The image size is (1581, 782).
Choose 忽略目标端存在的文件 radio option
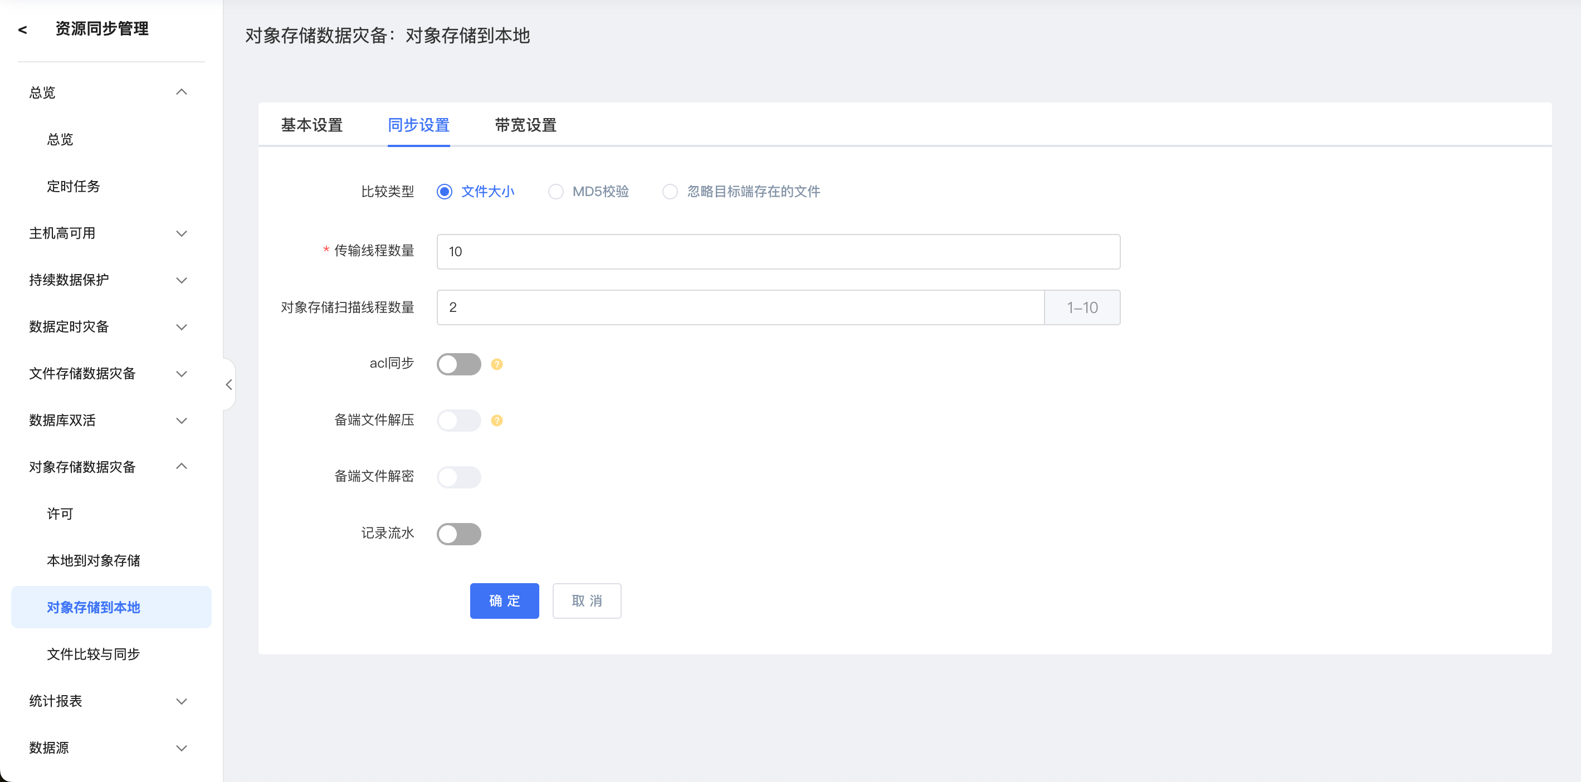[670, 192]
